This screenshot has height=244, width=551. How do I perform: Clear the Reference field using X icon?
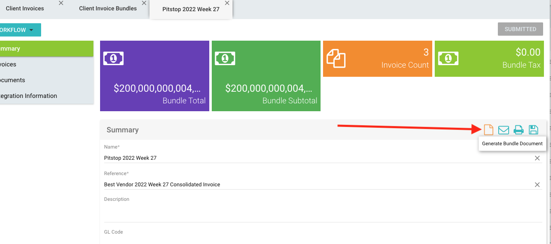click(x=537, y=185)
